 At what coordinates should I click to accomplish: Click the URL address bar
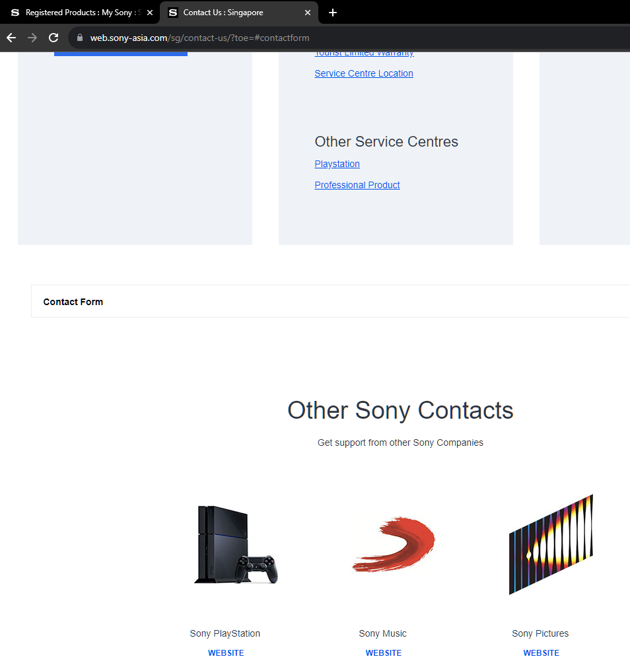point(350,38)
